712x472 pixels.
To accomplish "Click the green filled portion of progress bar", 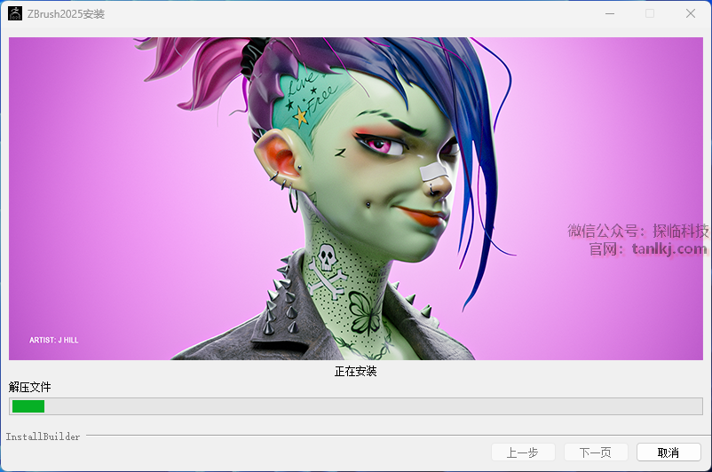I will click(28, 406).
